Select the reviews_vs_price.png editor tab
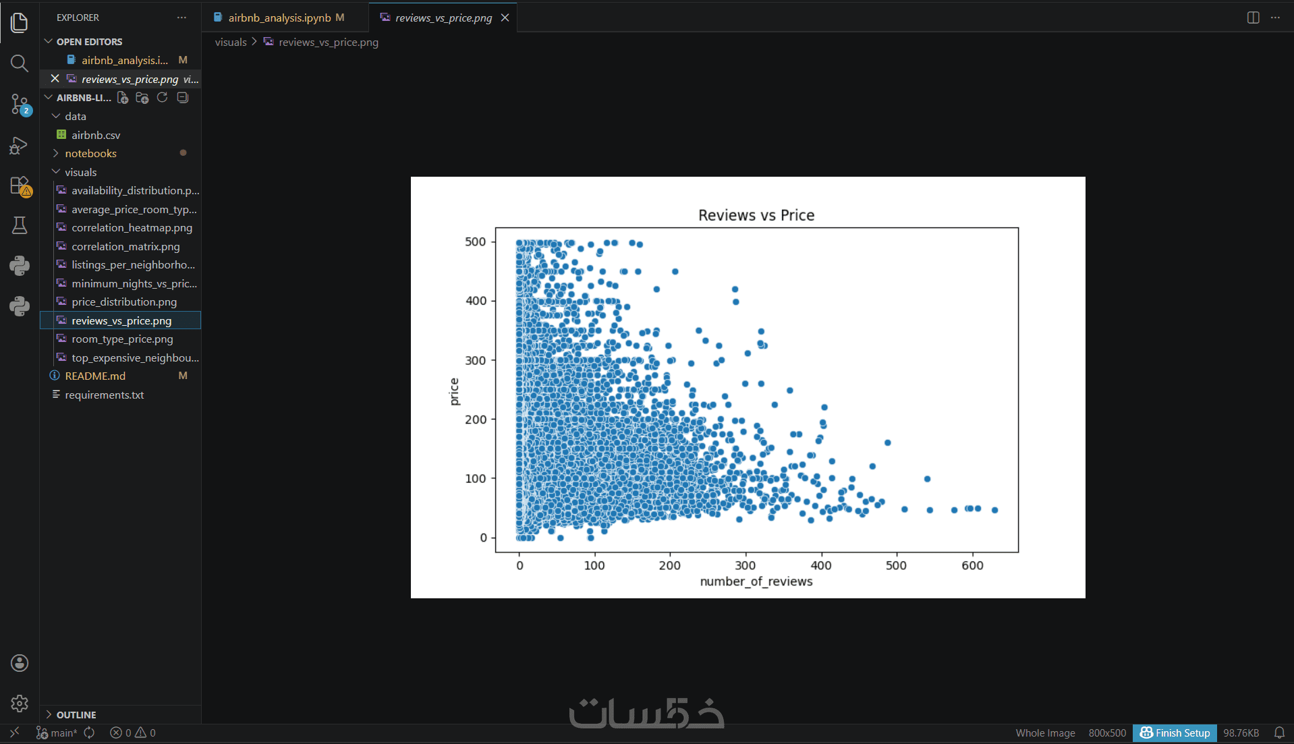 click(x=443, y=18)
